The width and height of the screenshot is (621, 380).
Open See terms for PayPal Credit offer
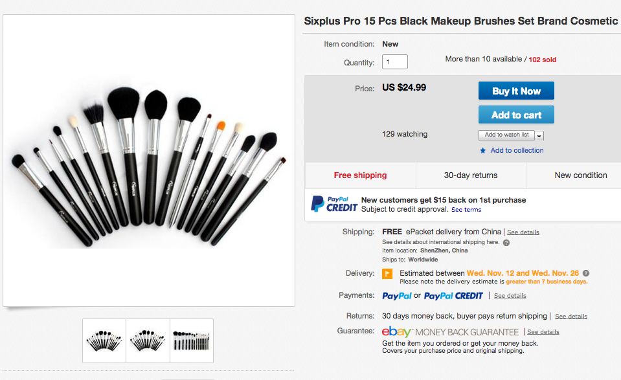coord(466,210)
